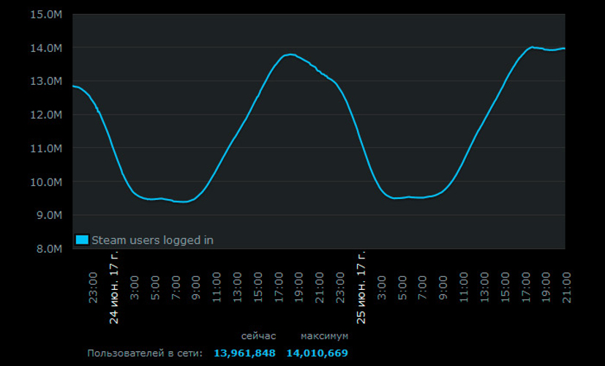This screenshot has height=366, width=605.
Task: Select the 14.0M y-axis label
Action: [47, 48]
